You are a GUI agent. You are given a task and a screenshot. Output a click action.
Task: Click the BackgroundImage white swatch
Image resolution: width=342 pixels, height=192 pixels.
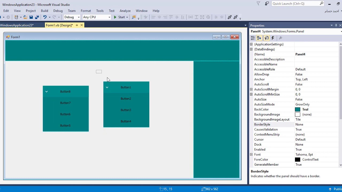tap(298, 114)
